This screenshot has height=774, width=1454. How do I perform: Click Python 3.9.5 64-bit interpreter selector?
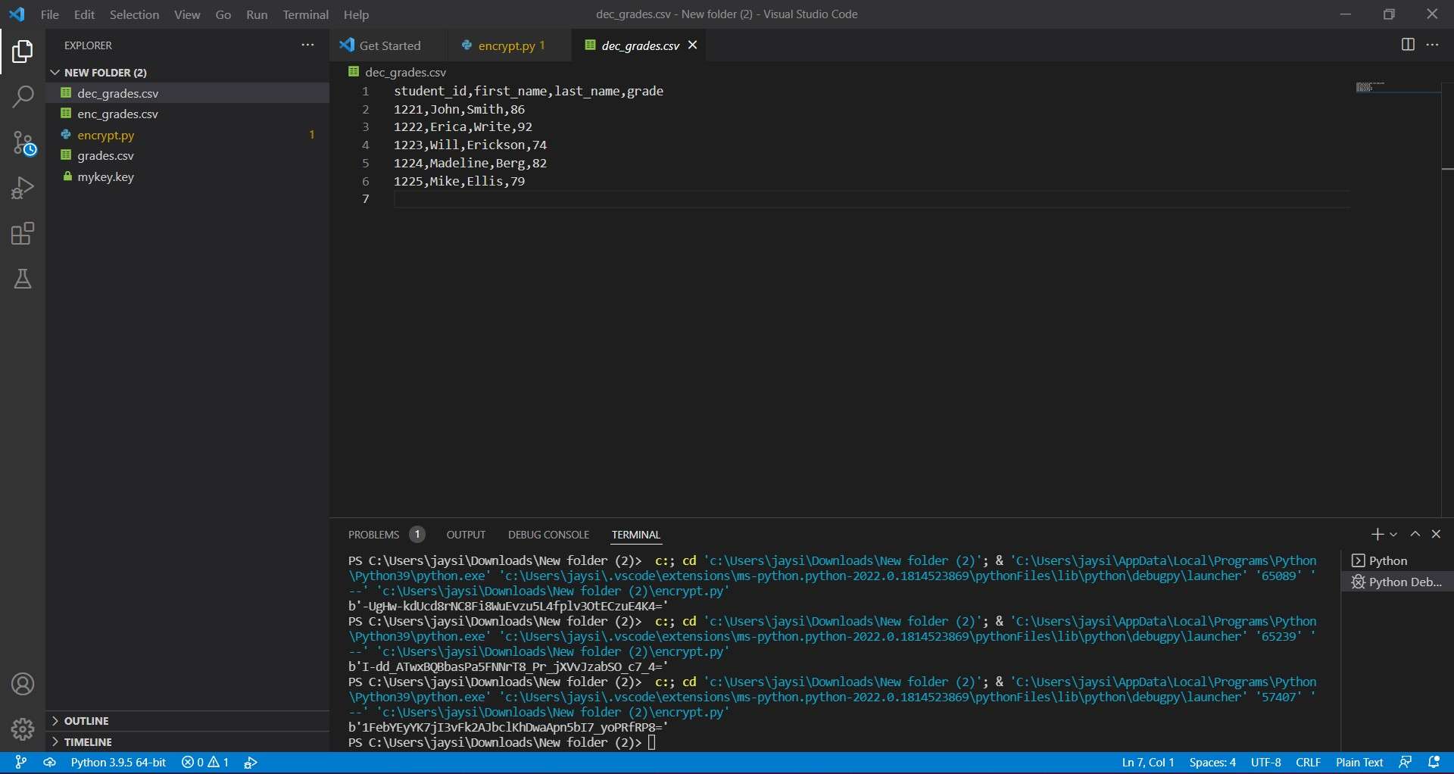[x=118, y=763]
